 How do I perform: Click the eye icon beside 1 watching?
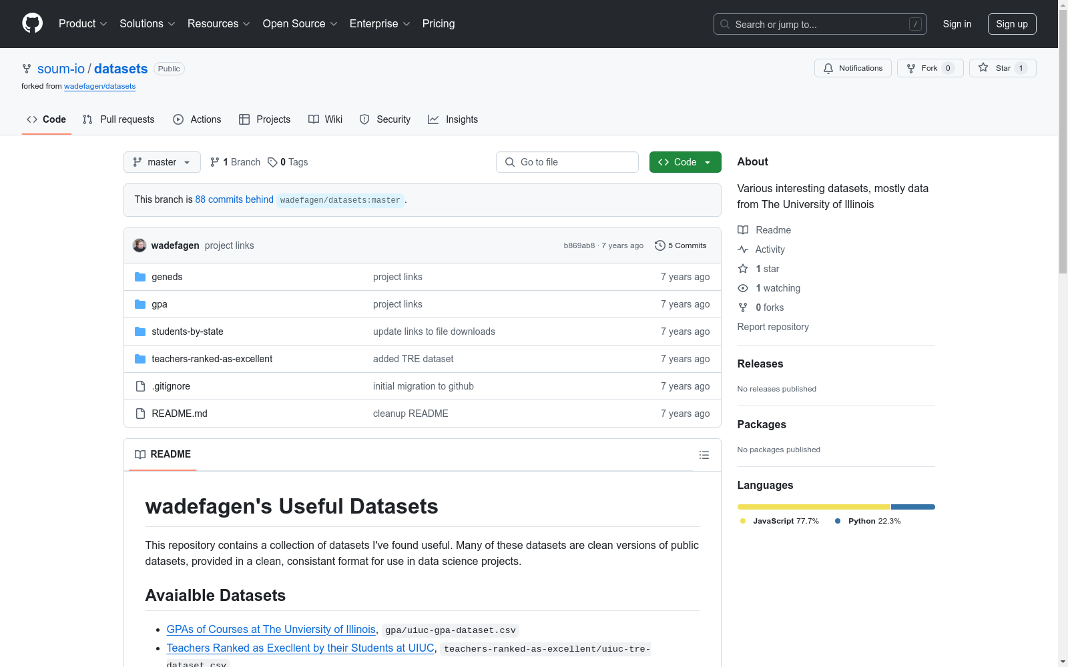click(x=743, y=288)
